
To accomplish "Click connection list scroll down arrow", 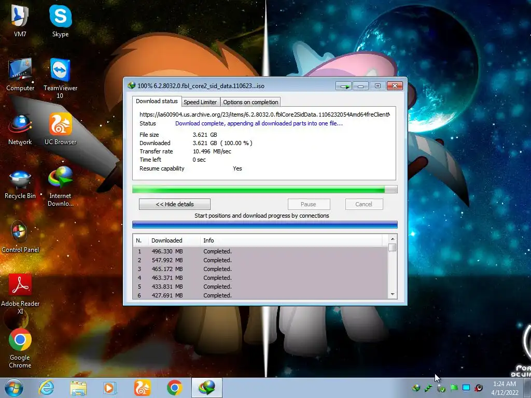I will click(x=393, y=294).
